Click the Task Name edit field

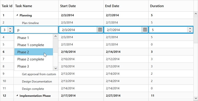pyautogui.click(x=36, y=30)
